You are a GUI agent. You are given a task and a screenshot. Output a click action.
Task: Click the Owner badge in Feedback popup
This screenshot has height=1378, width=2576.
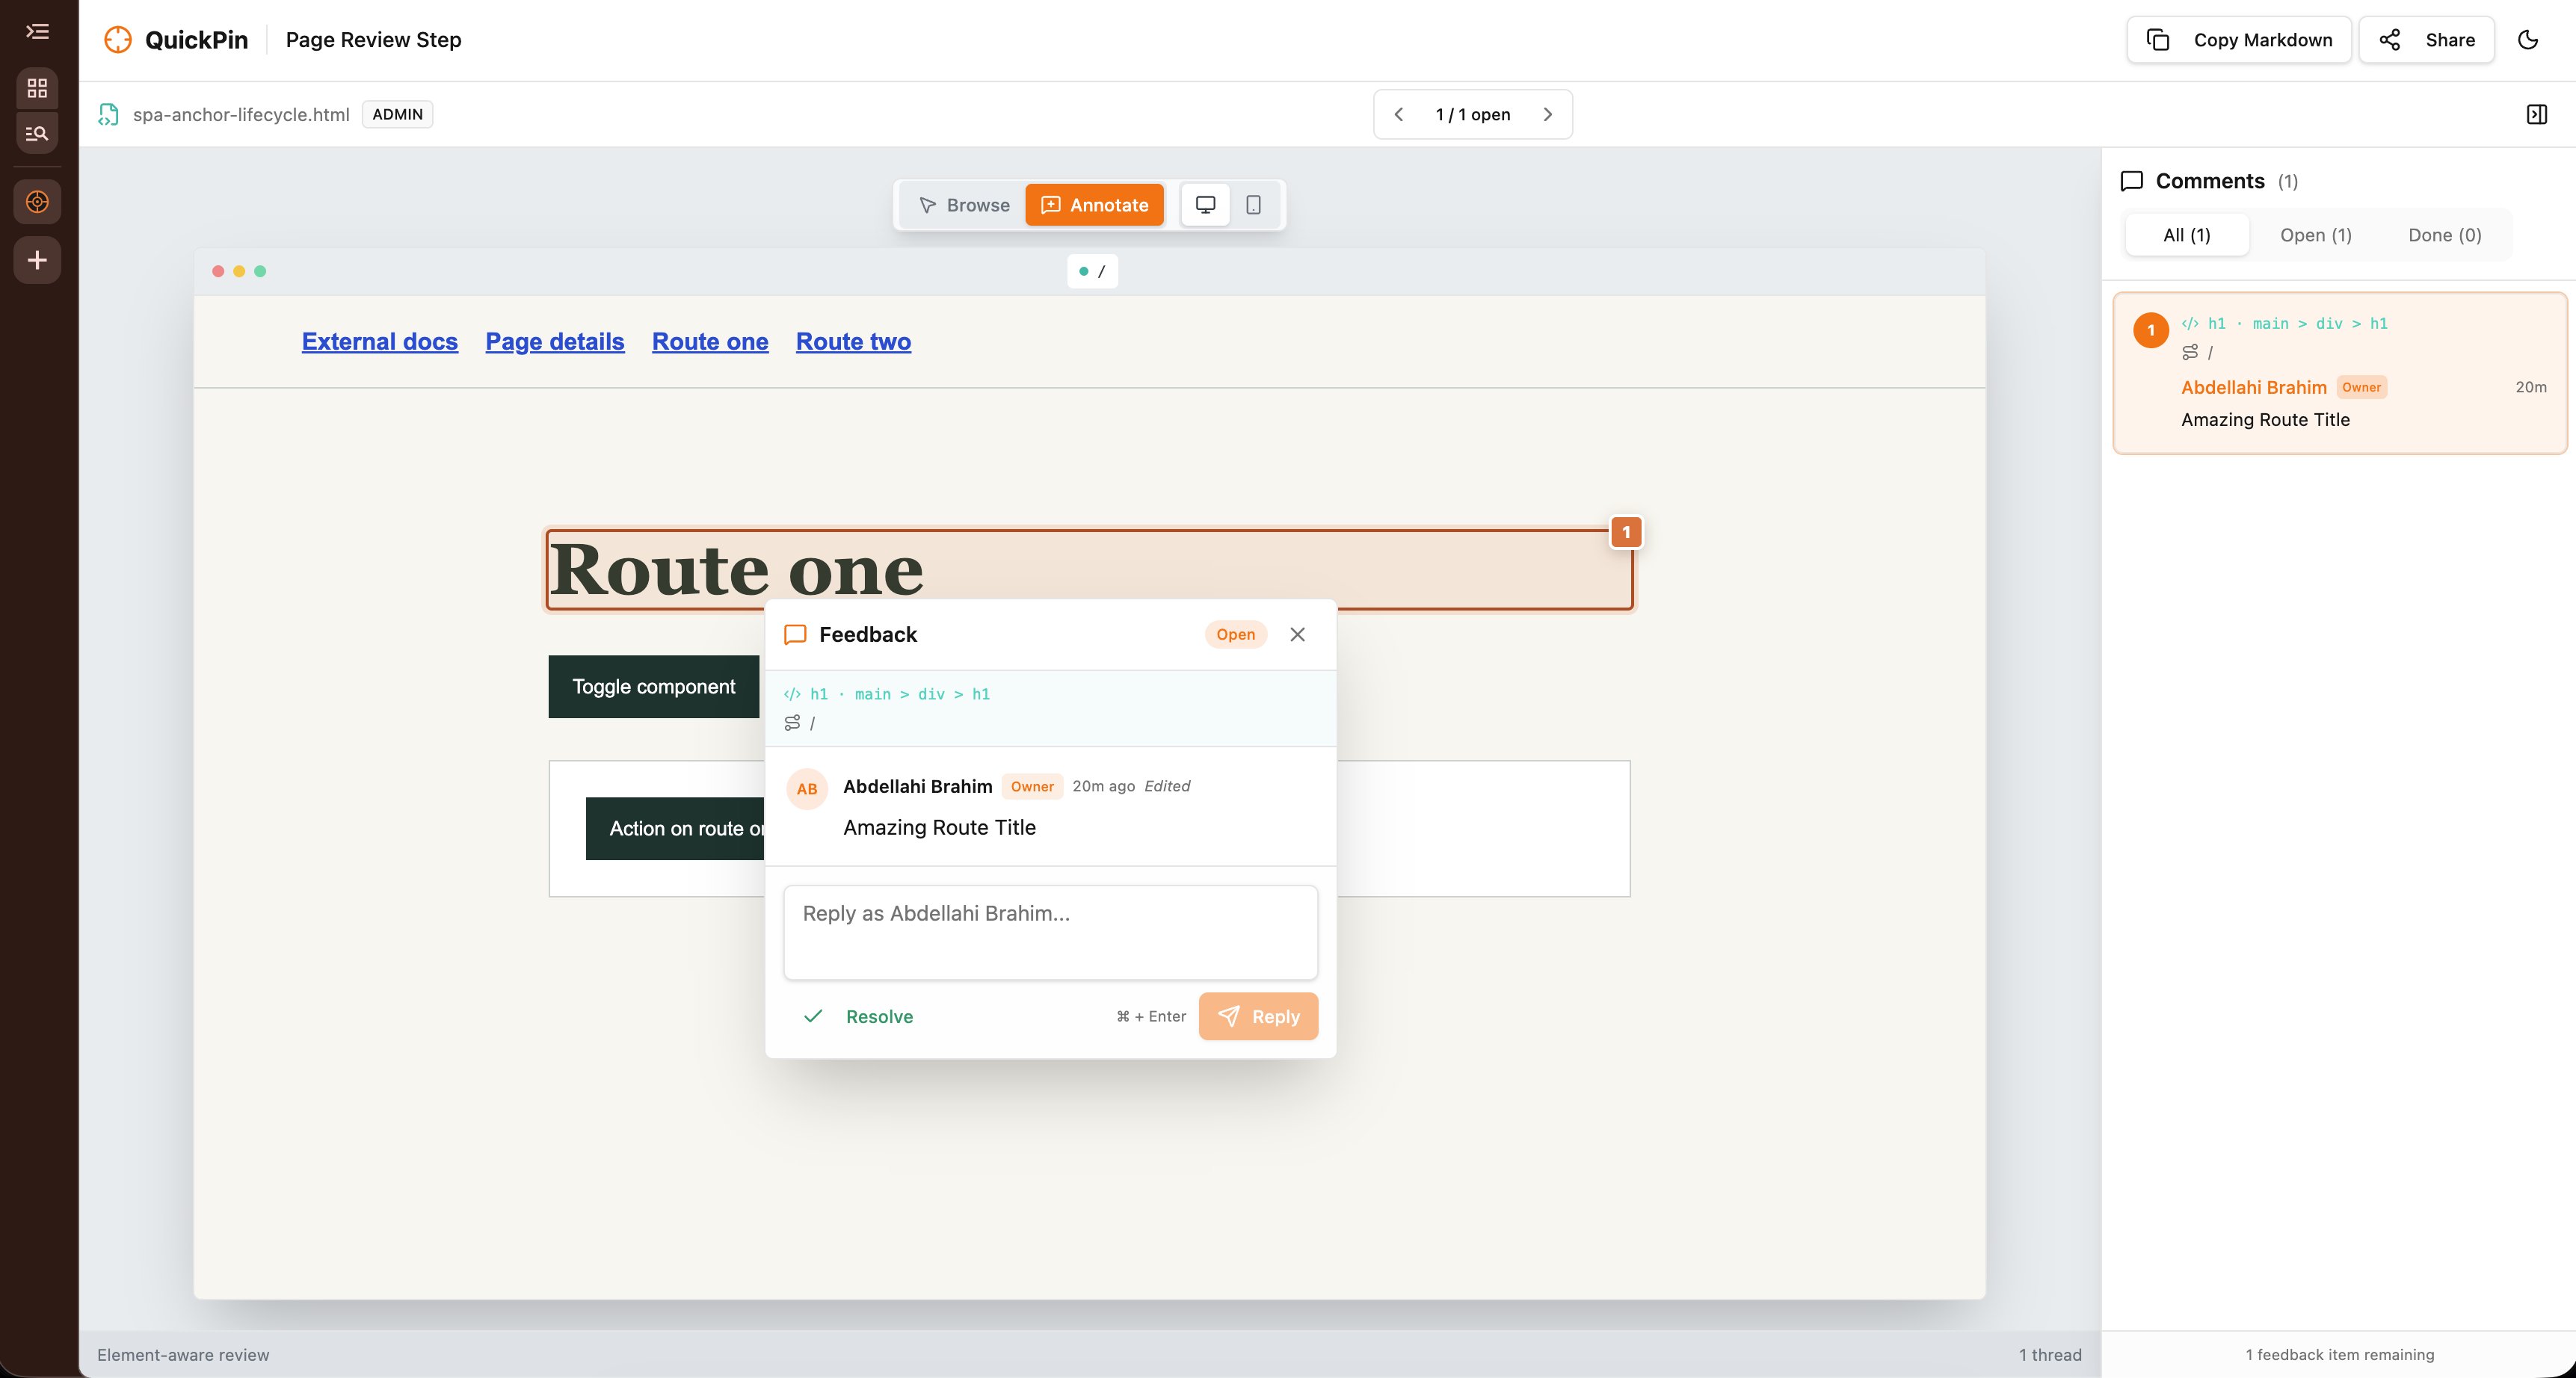tap(1032, 787)
